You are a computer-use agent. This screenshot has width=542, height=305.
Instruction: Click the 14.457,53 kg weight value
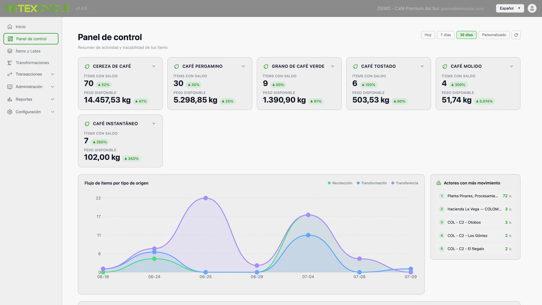[107, 100]
